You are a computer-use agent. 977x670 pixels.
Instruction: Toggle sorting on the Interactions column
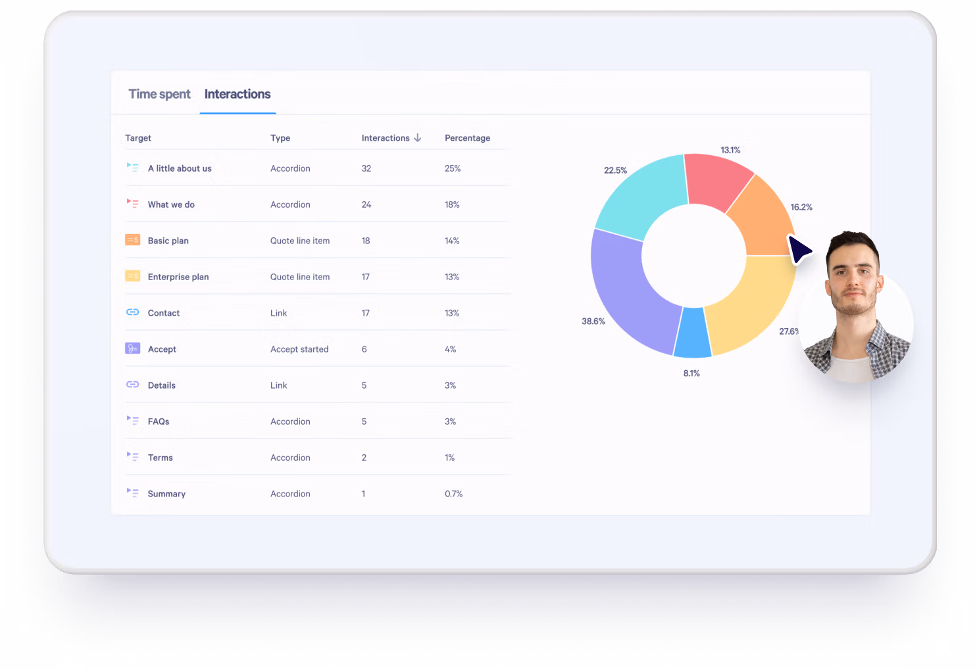(x=391, y=137)
